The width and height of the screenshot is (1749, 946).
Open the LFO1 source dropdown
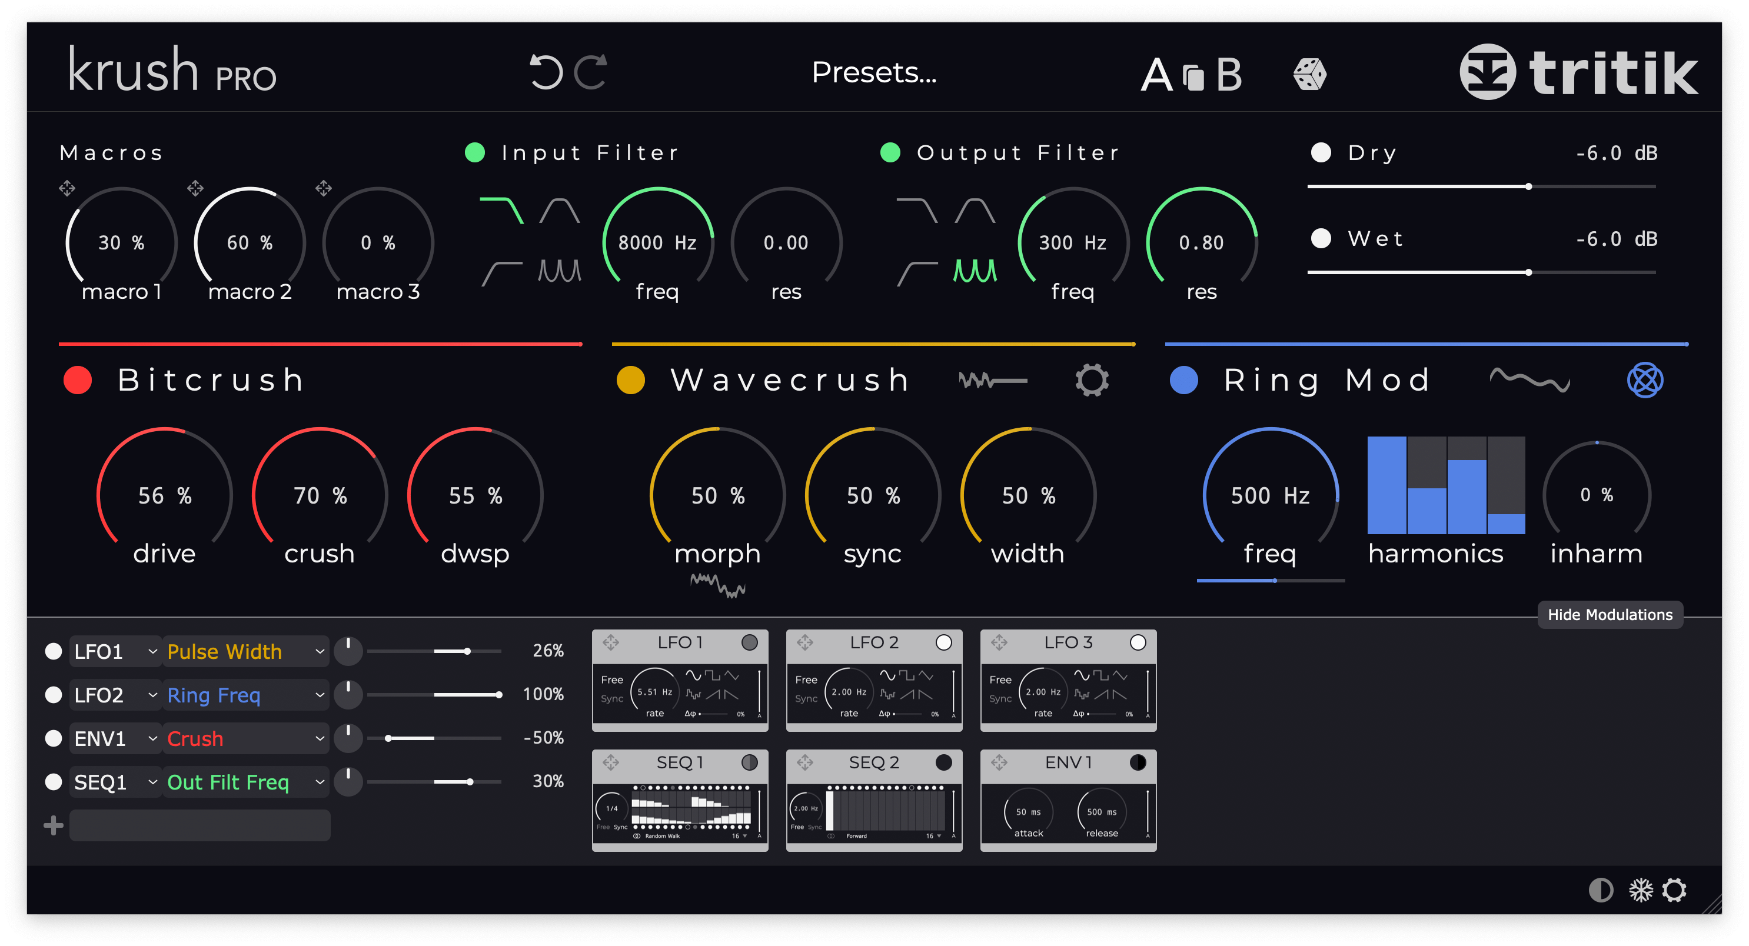[x=115, y=651]
